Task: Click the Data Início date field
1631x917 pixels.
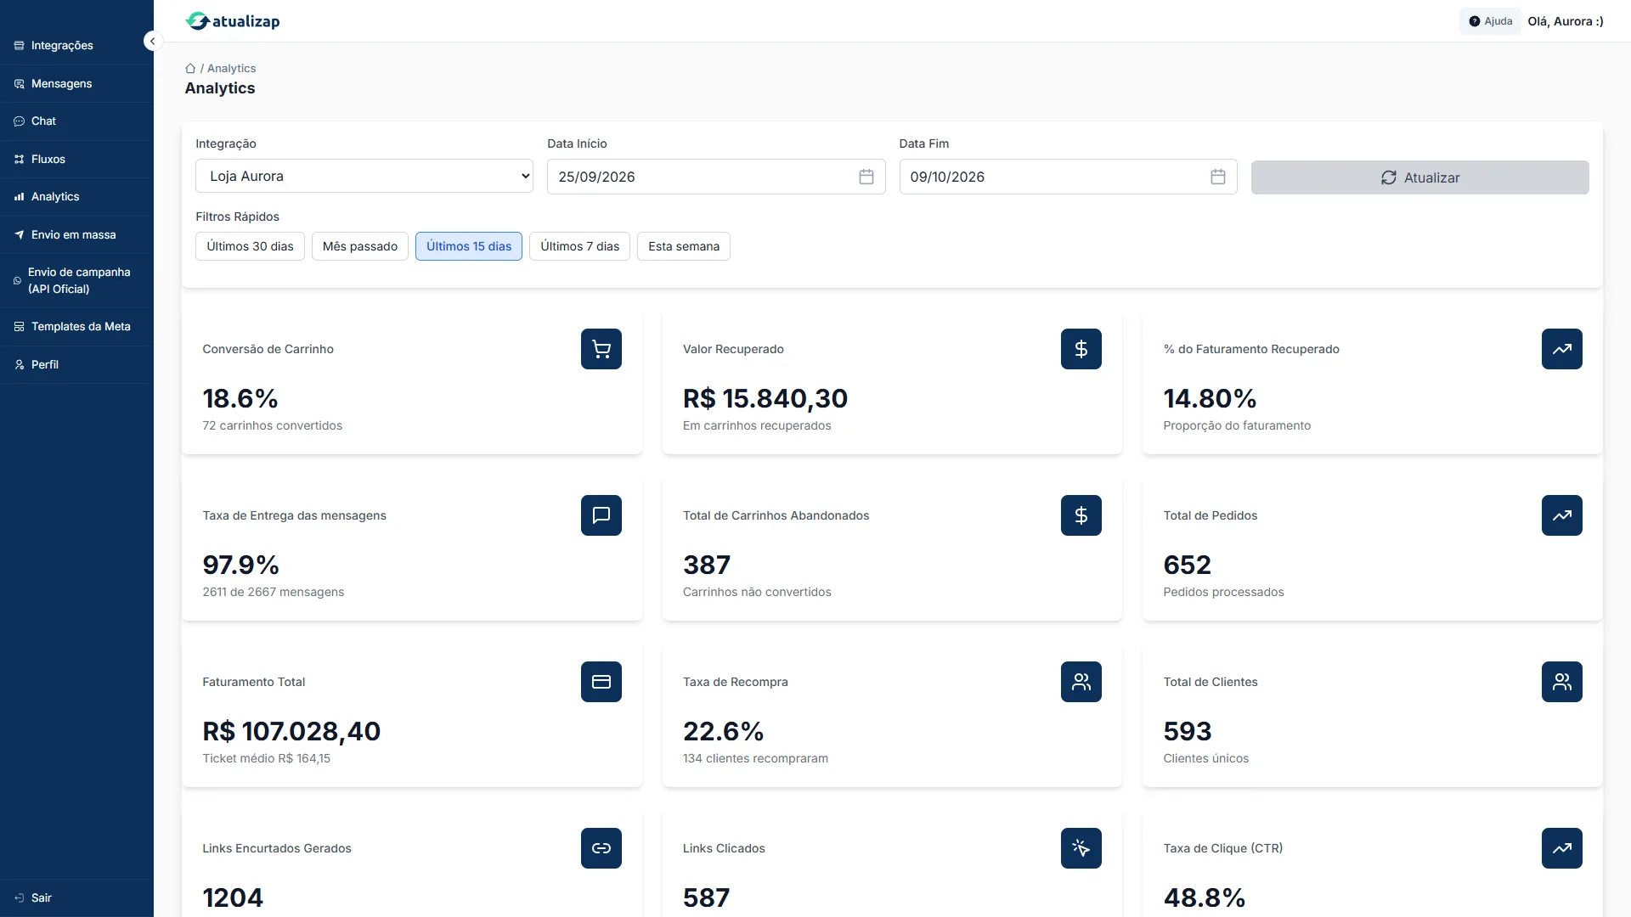Action: coord(716,177)
